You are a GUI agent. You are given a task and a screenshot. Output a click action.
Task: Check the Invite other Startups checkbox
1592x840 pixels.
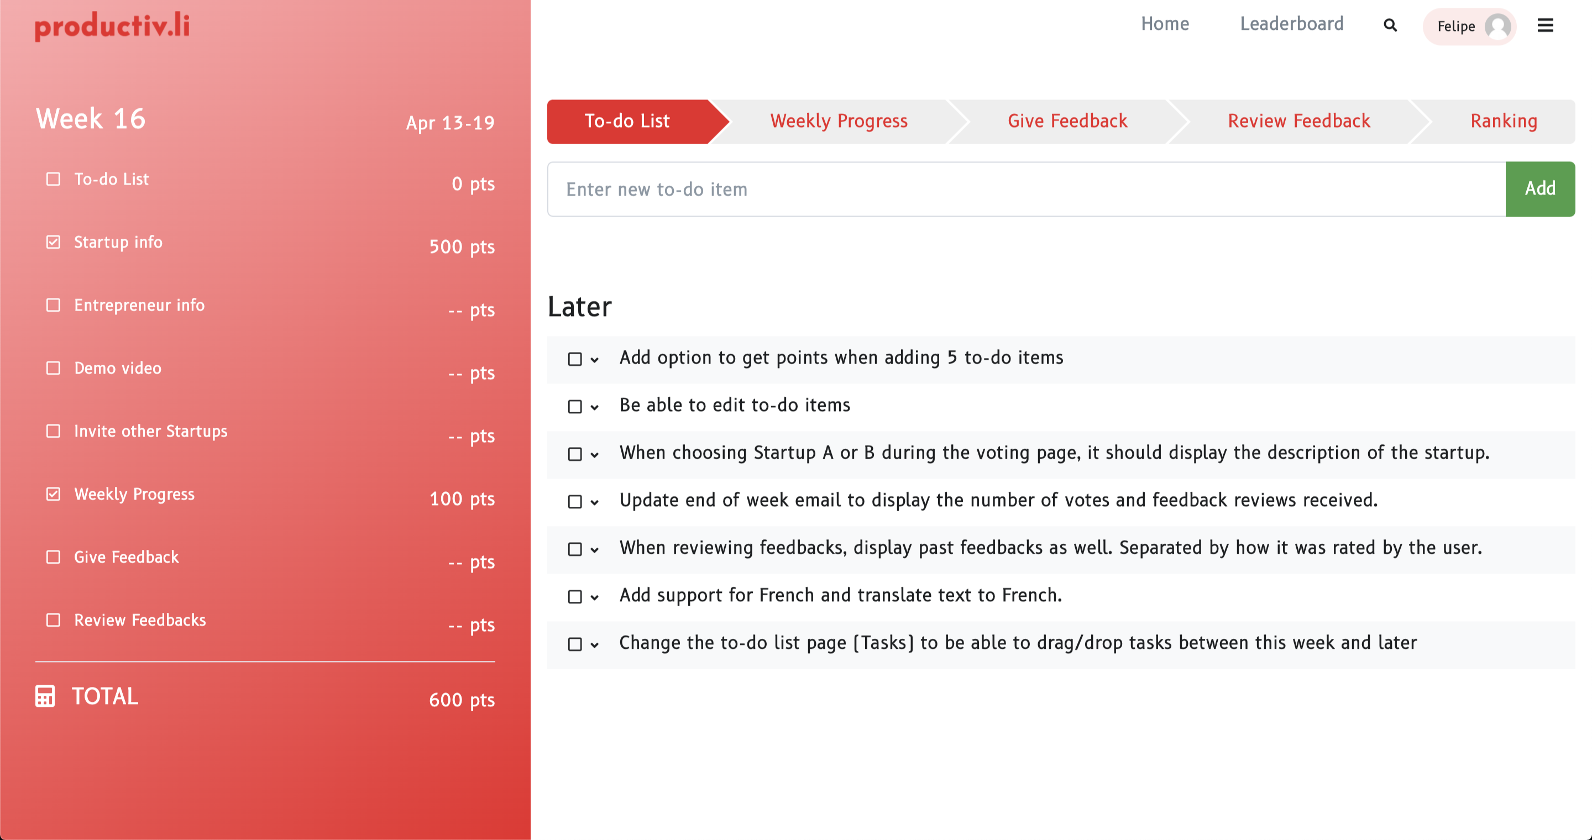click(x=53, y=431)
